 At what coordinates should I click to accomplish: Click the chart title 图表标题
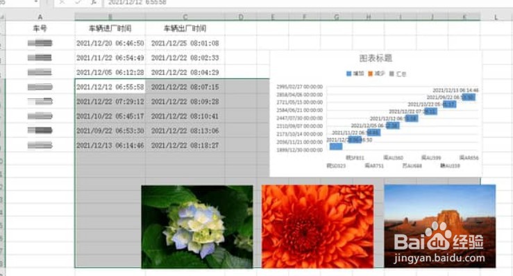click(x=376, y=58)
